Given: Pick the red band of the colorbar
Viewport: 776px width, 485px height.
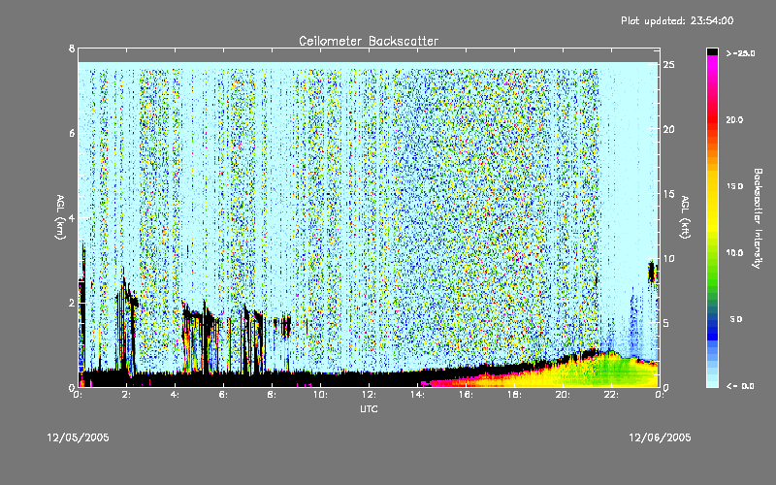Looking at the screenshot, I should click(712, 121).
